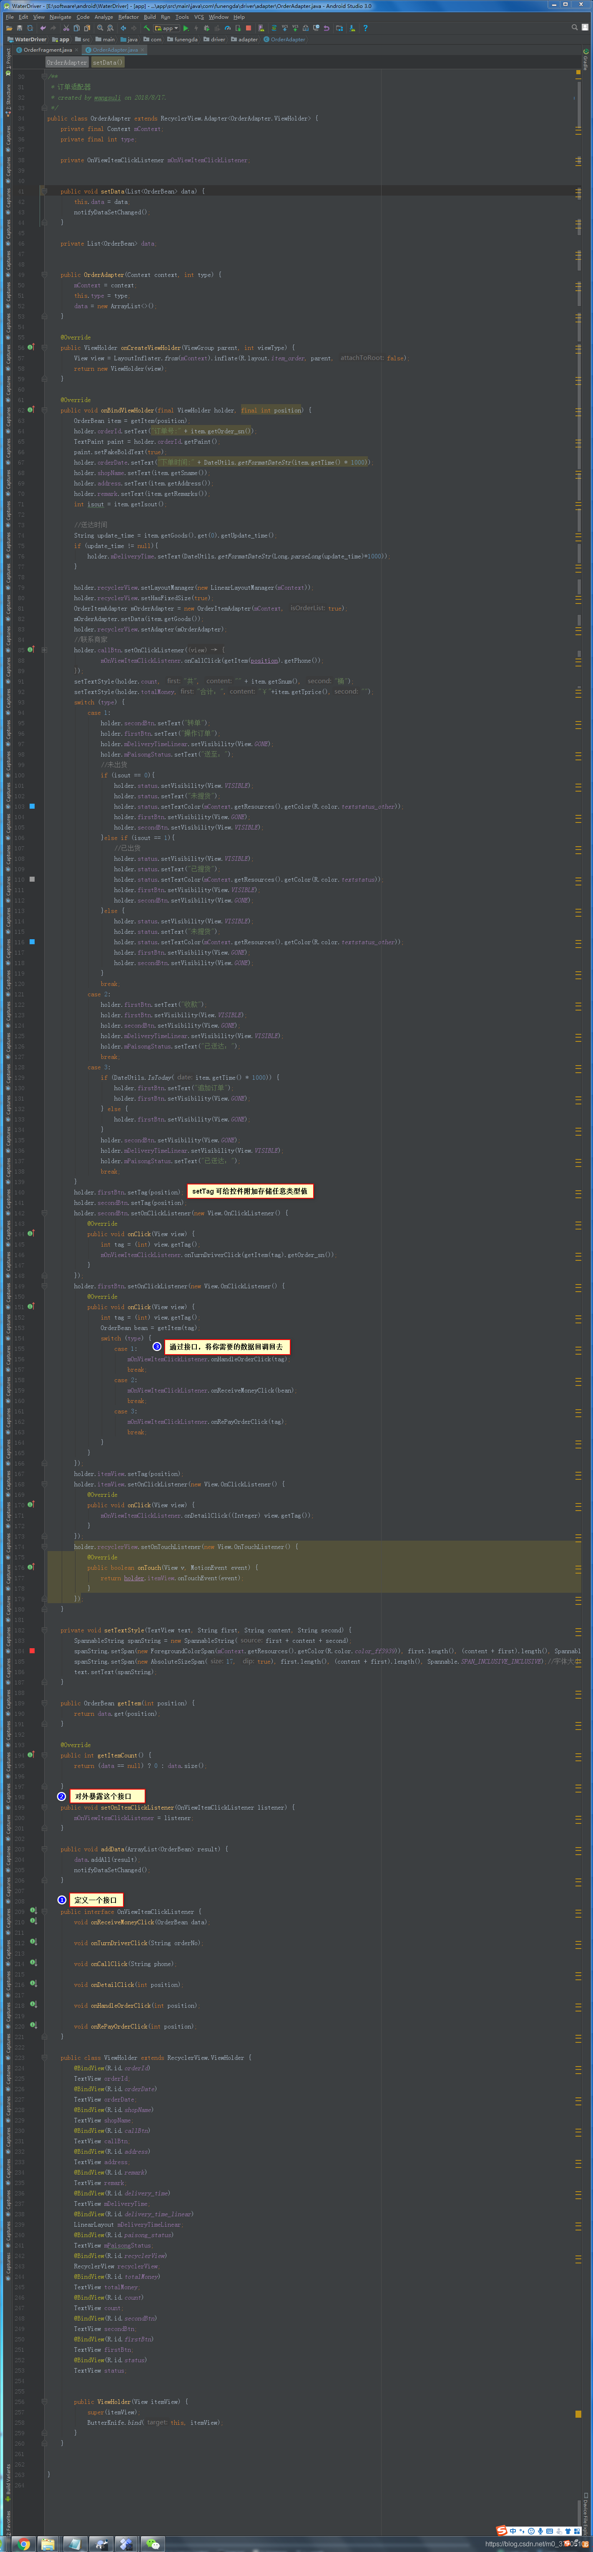The image size is (593, 2552).
Task: Open Chrome from the Windows taskbar
Action: (x=23, y=2543)
